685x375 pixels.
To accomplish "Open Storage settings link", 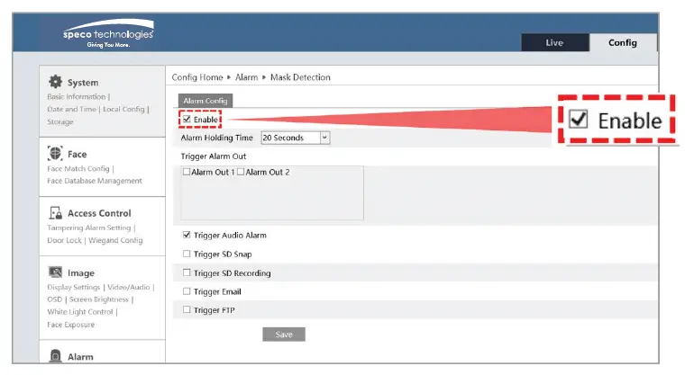I will [60, 121].
